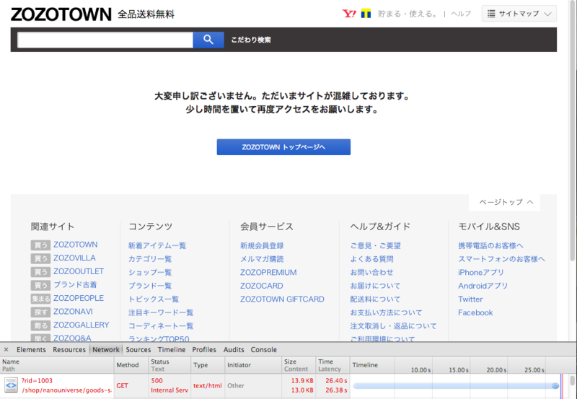Viewport: 577px width, 399px height.
Task: Open カテゴリ一覧 link
Action: click(x=150, y=259)
